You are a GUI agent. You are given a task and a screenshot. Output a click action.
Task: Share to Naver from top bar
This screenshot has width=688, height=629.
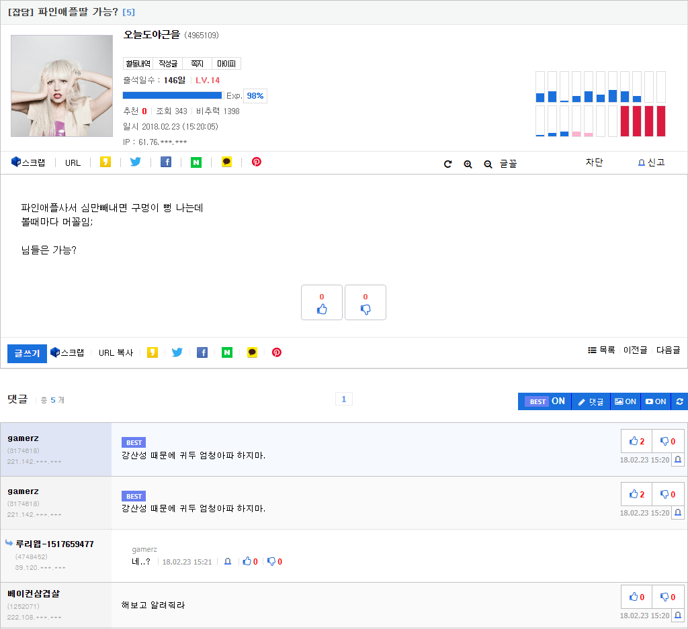tap(196, 162)
